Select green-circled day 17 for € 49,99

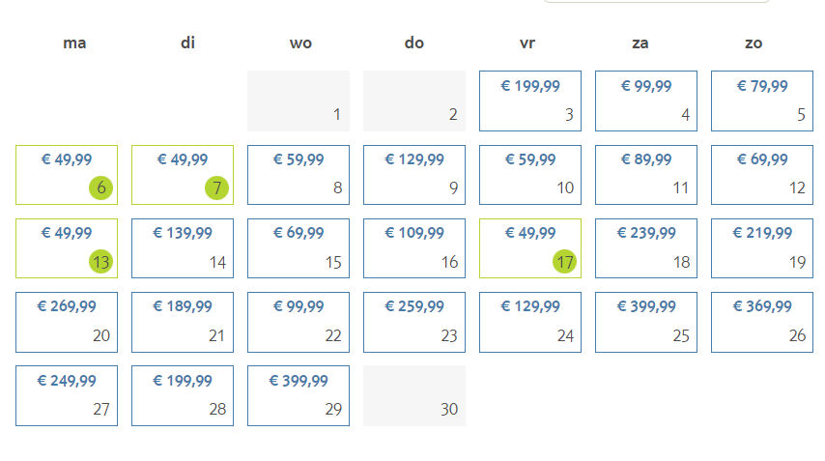coord(529,248)
